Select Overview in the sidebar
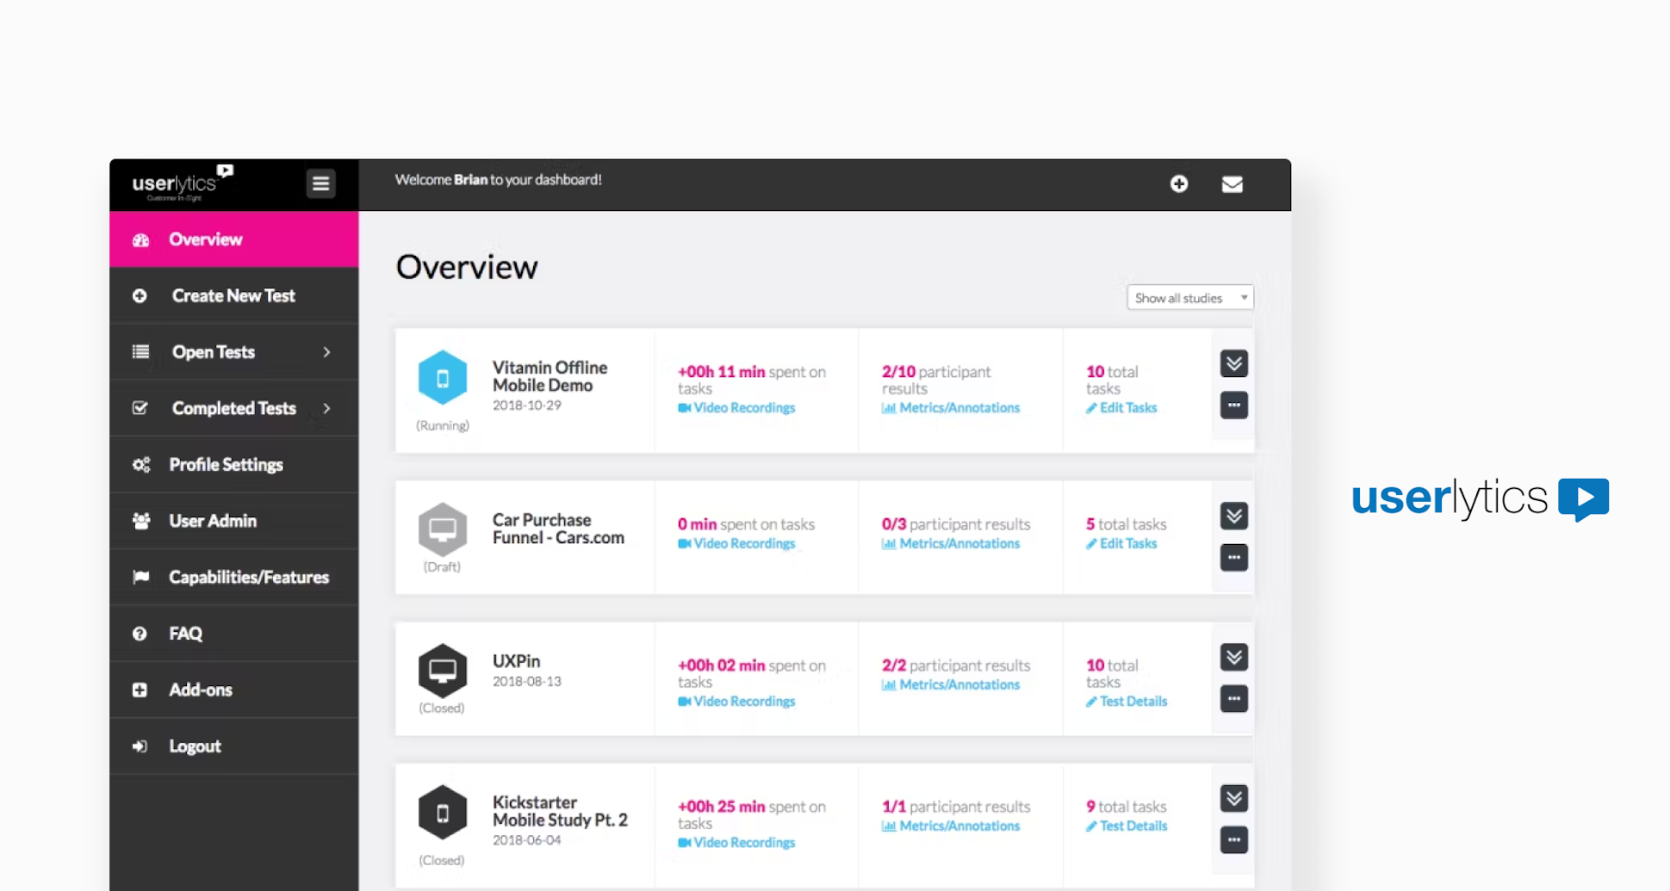This screenshot has height=891, width=1670. [205, 239]
